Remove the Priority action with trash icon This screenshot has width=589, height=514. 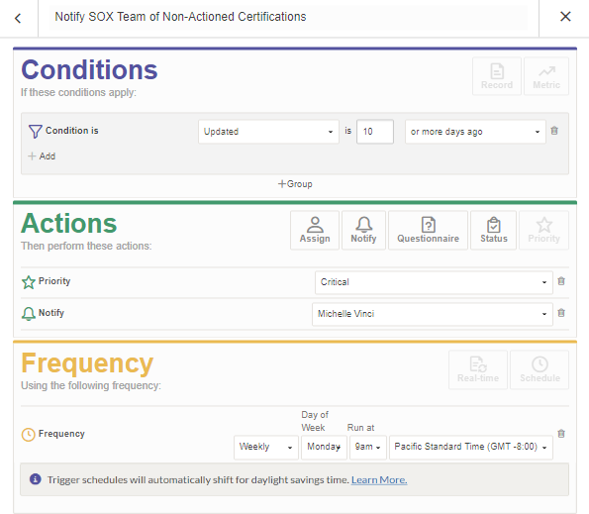click(561, 281)
